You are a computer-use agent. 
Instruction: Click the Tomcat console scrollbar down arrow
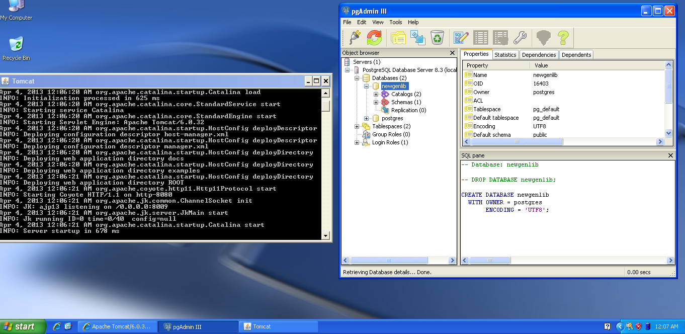[325, 235]
